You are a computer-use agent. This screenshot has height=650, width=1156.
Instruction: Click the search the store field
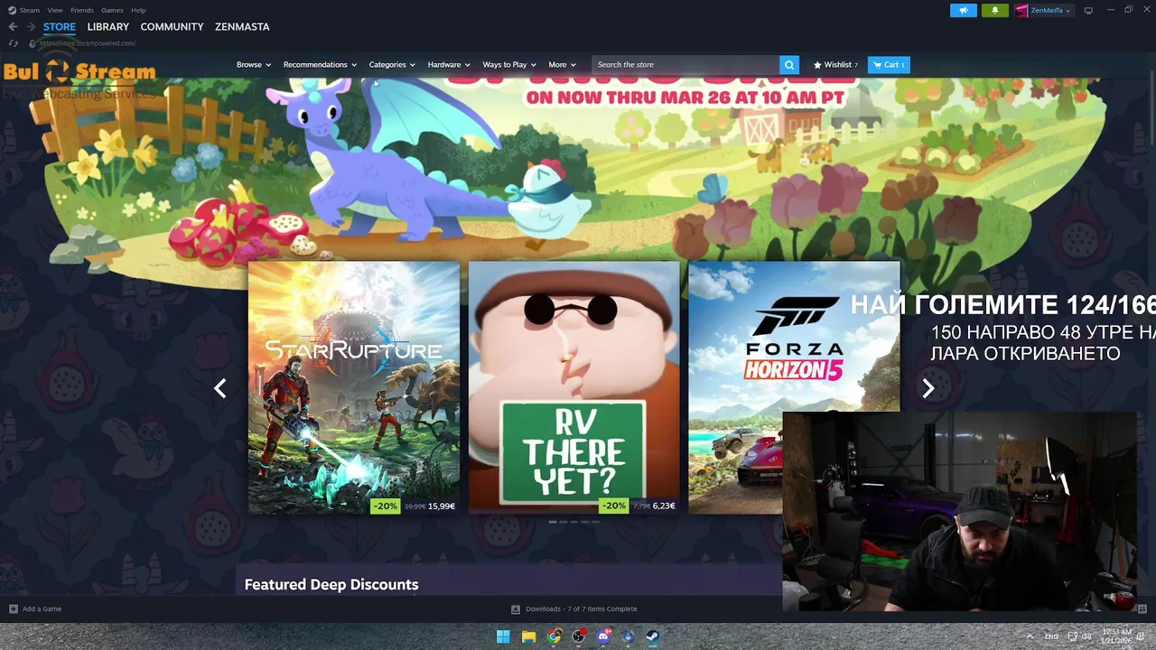(685, 65)
